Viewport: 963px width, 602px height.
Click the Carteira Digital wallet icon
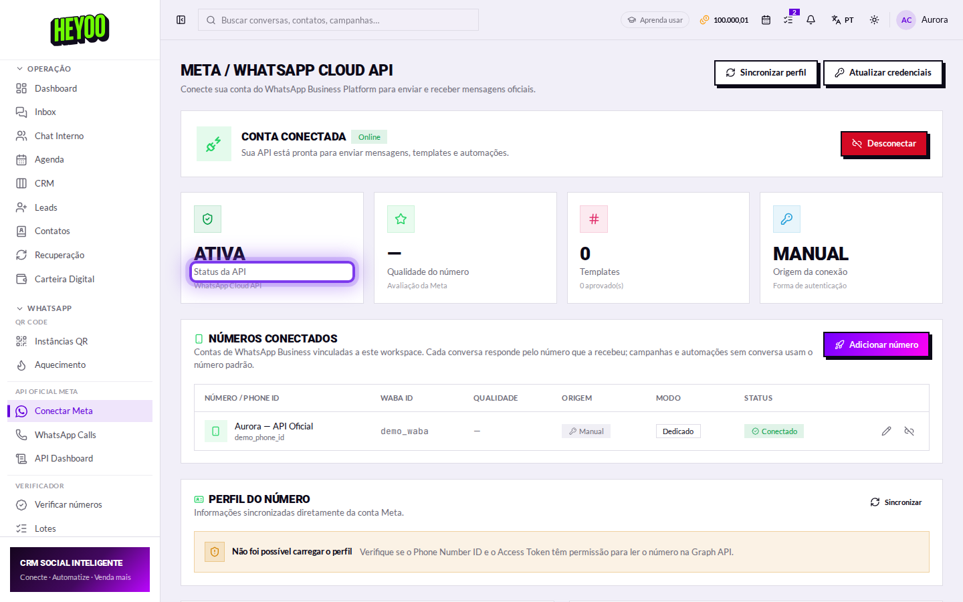click(x=21, y=279)
